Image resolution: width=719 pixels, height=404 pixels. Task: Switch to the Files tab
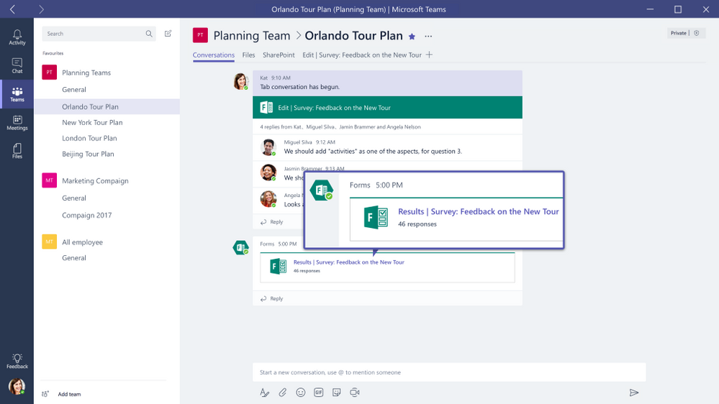(248, 55)
